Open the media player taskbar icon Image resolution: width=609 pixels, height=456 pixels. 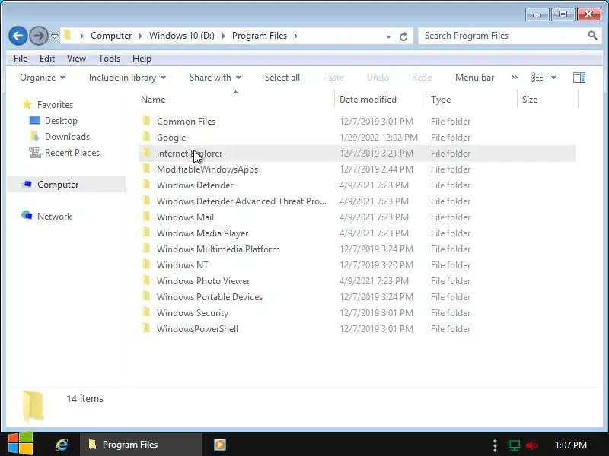[x=220, y=445]
